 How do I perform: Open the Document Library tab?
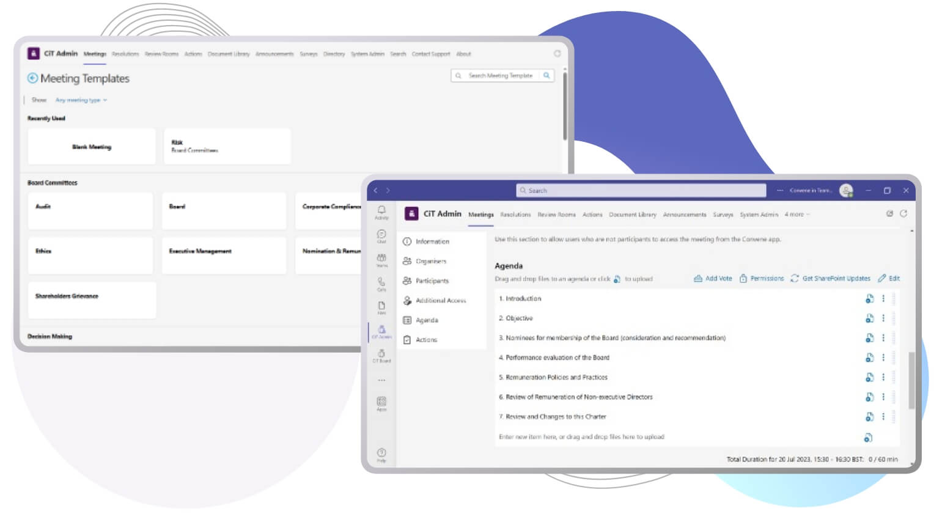tap(633, 215)
